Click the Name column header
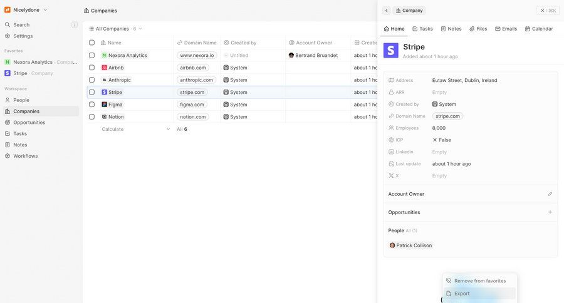564x303 pixels. click(x=135, y=43)
